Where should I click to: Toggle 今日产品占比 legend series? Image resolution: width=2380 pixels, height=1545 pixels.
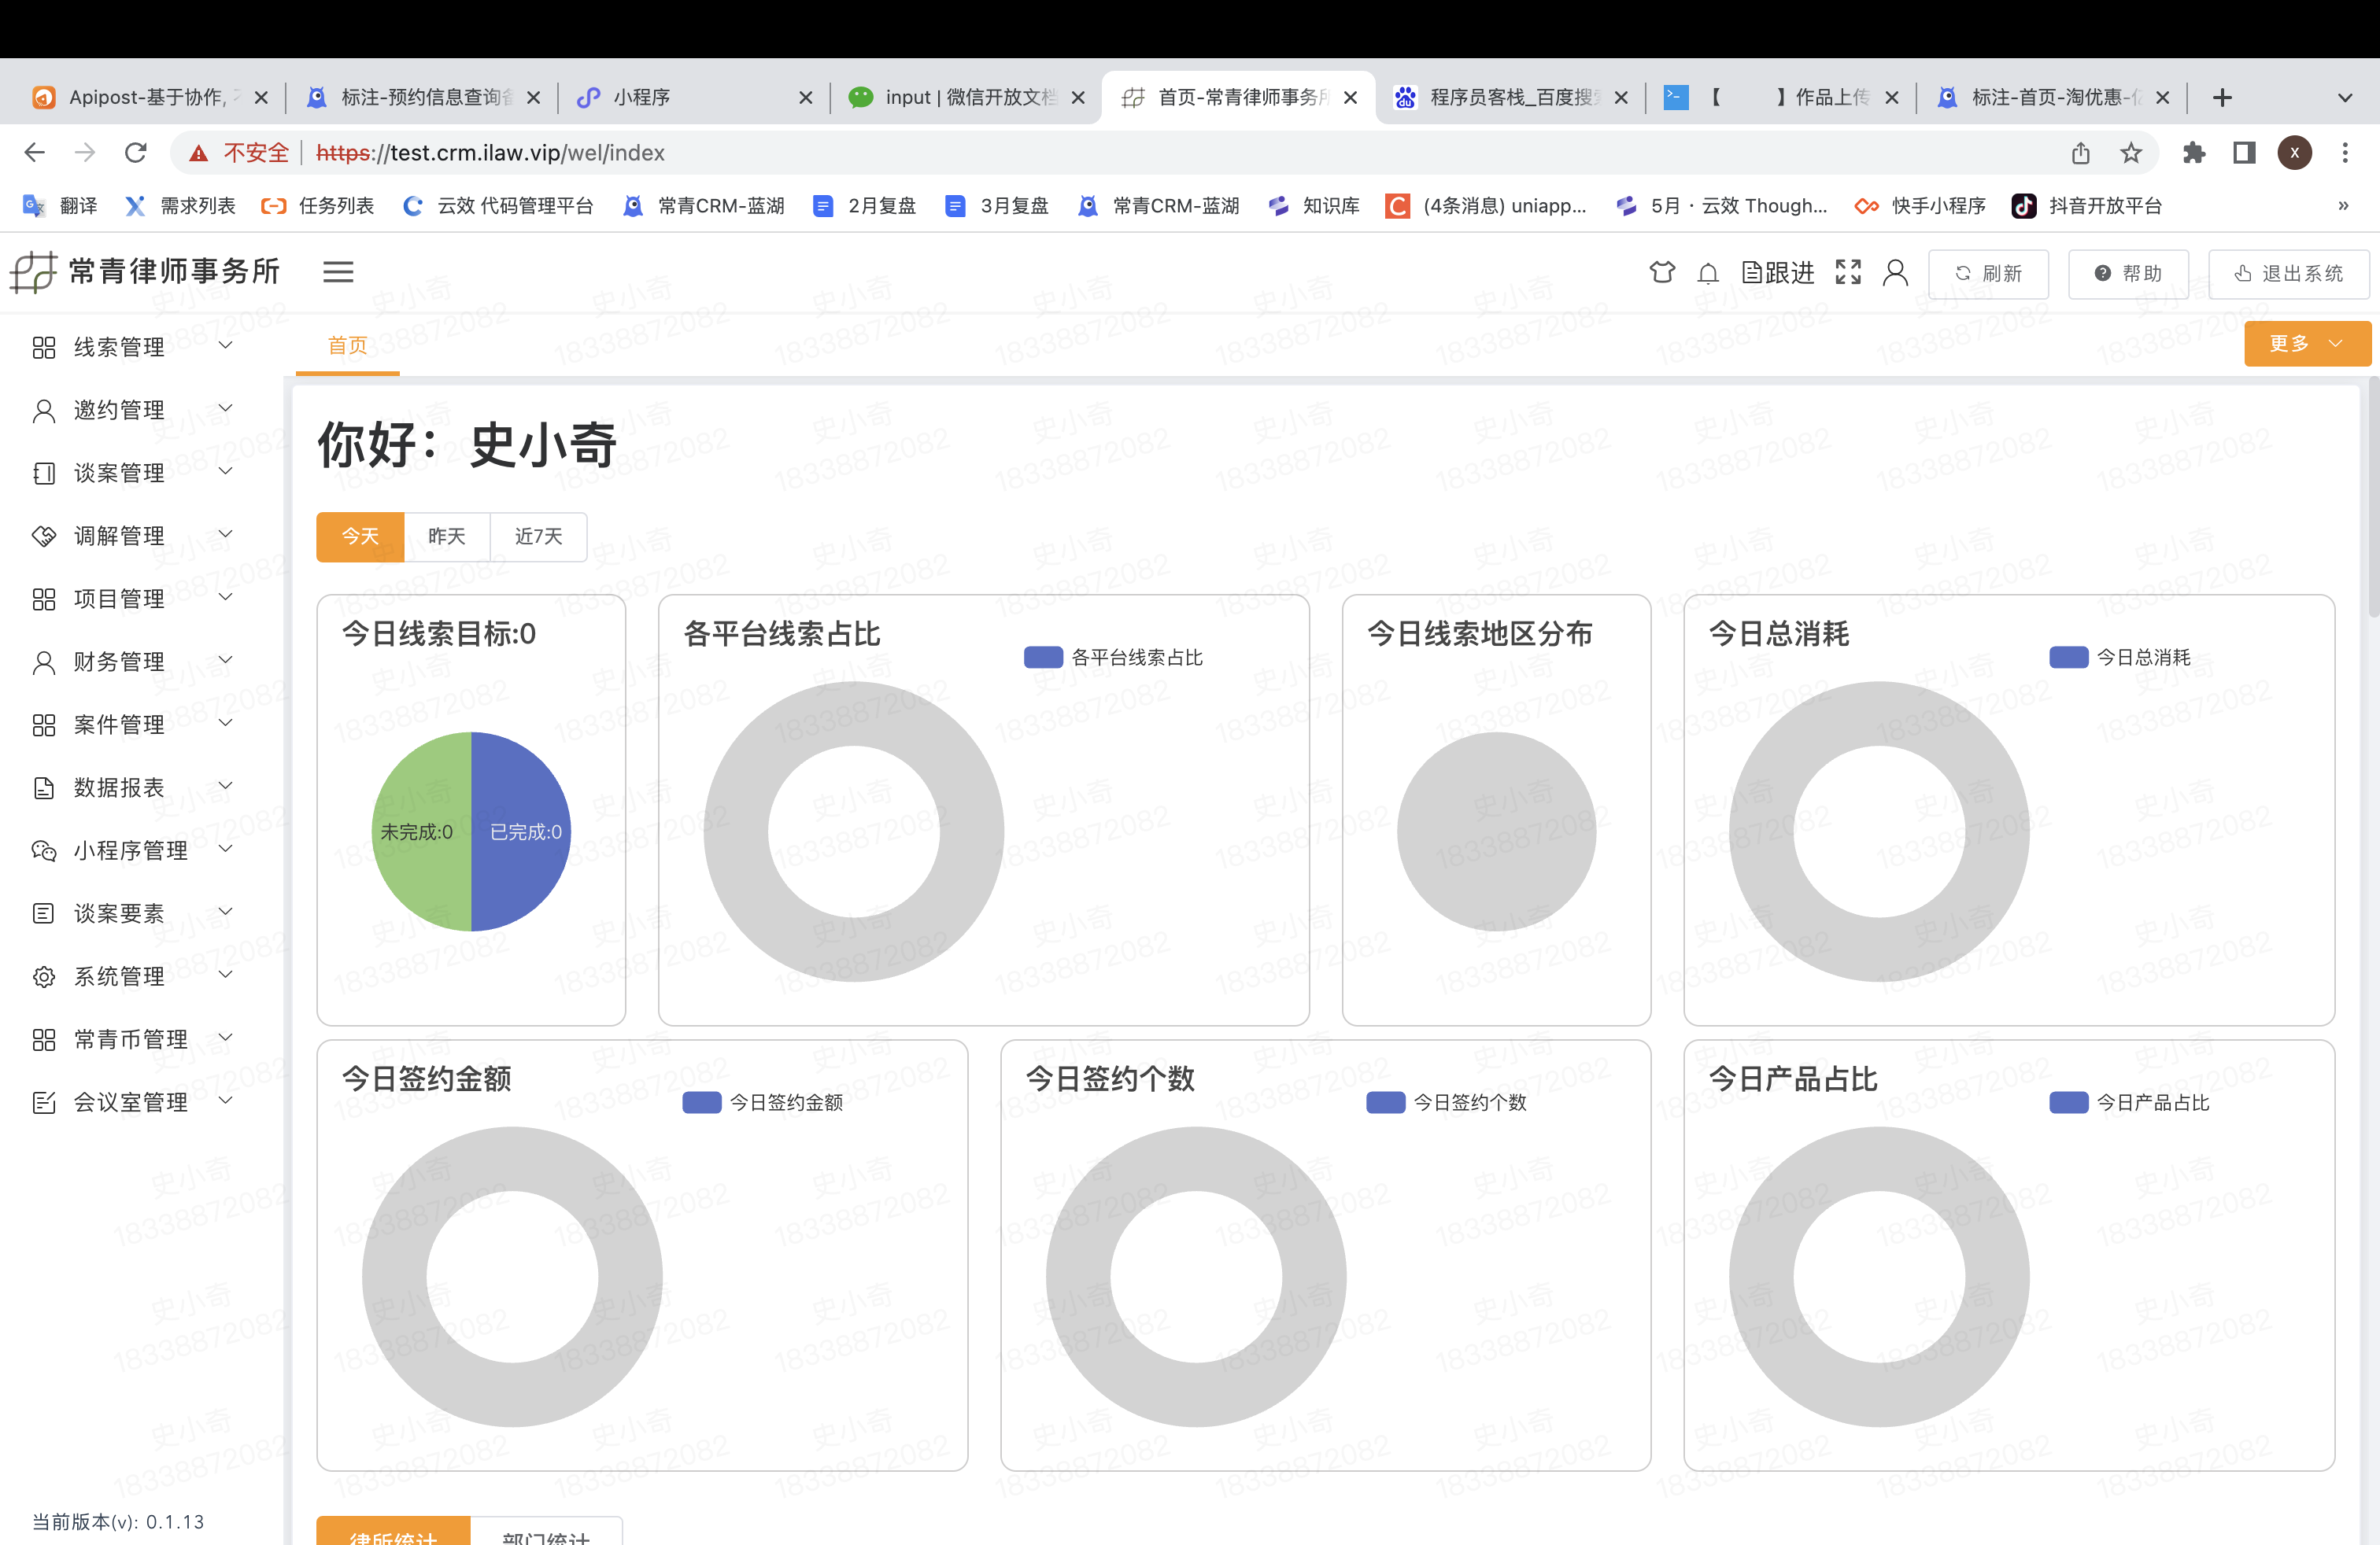click(2129, 1102)
